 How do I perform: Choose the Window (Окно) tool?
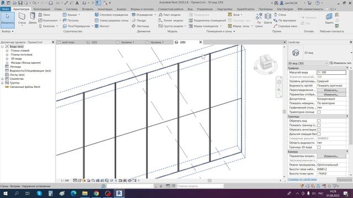click(x=44, y=15)
